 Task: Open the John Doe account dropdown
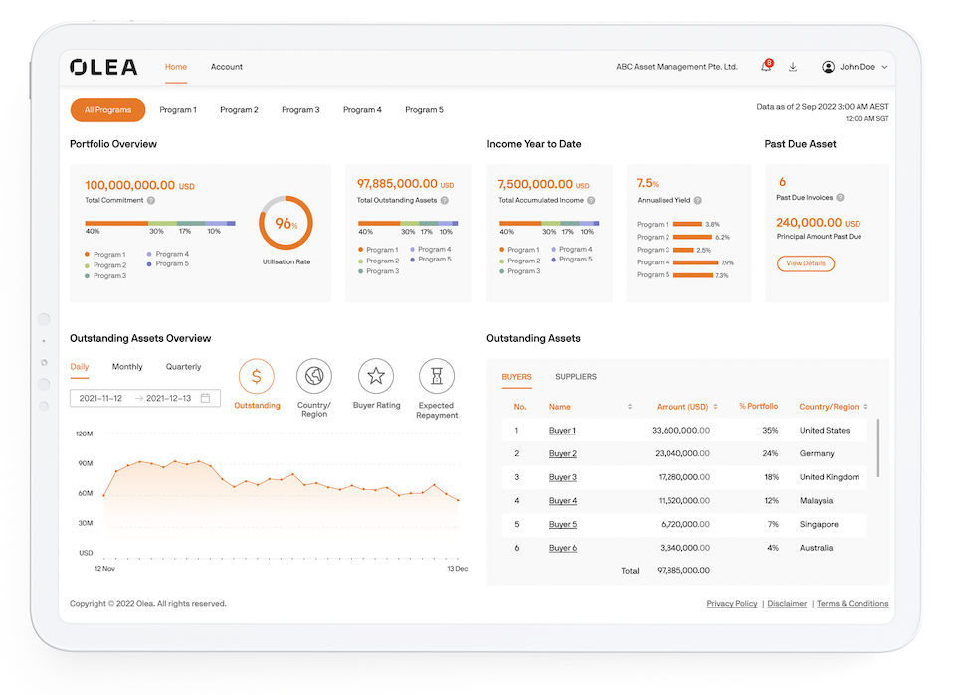(855, 66)
